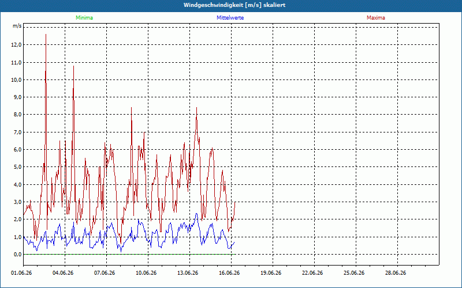Click the highest red Maxima peak above 12 m/s
Viewport: 462px width, 288px height.
(46, 35)
